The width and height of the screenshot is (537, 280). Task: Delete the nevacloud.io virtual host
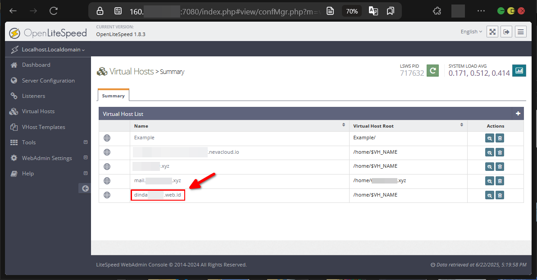(500, 152)
